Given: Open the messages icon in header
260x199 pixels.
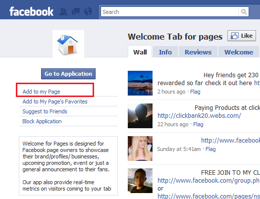Looking at the screenshot, I should (x=76, y=11).
